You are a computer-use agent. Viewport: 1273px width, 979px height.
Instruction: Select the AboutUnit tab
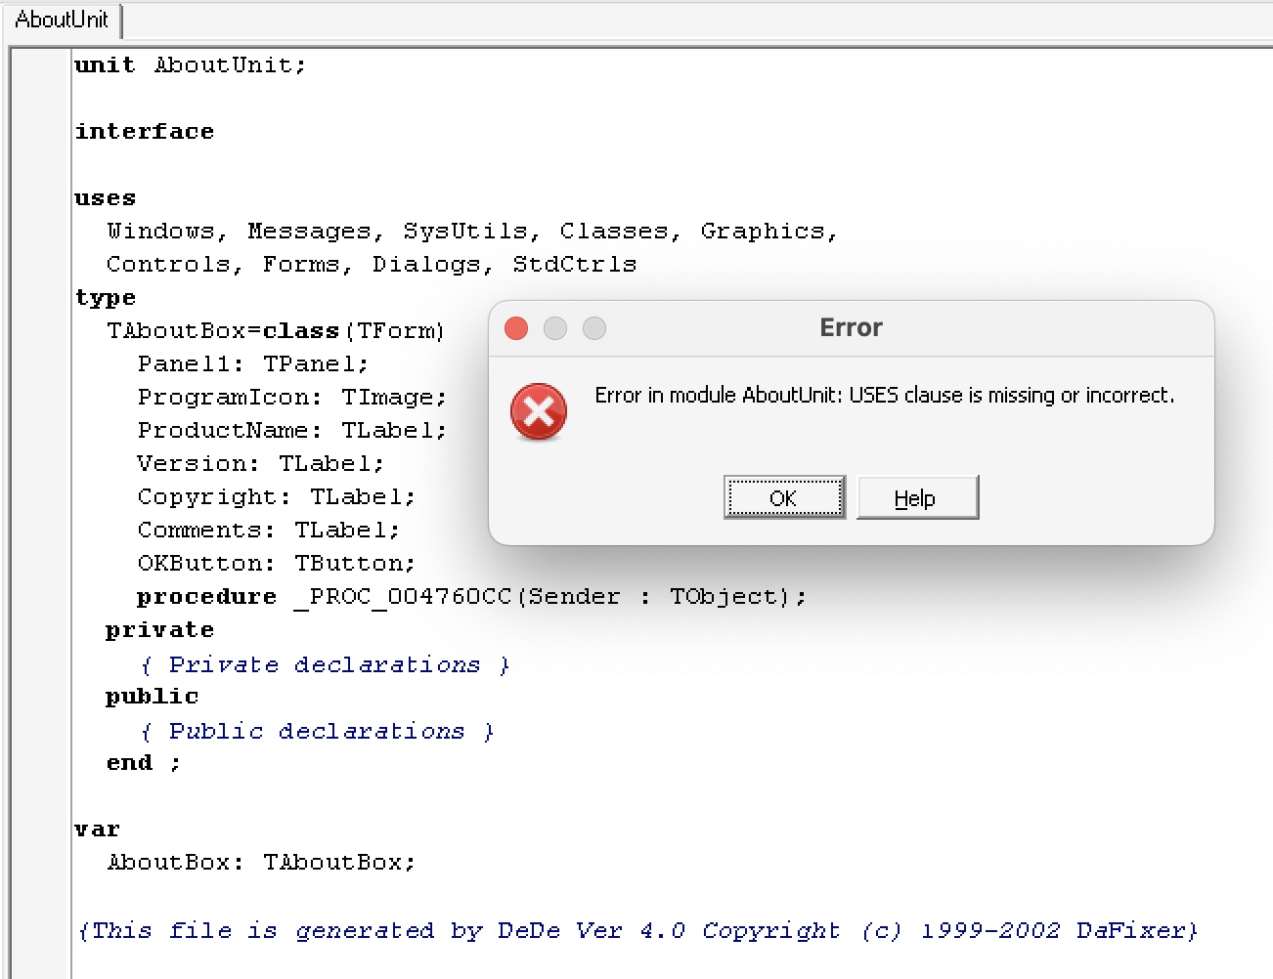tap(62, 20)
